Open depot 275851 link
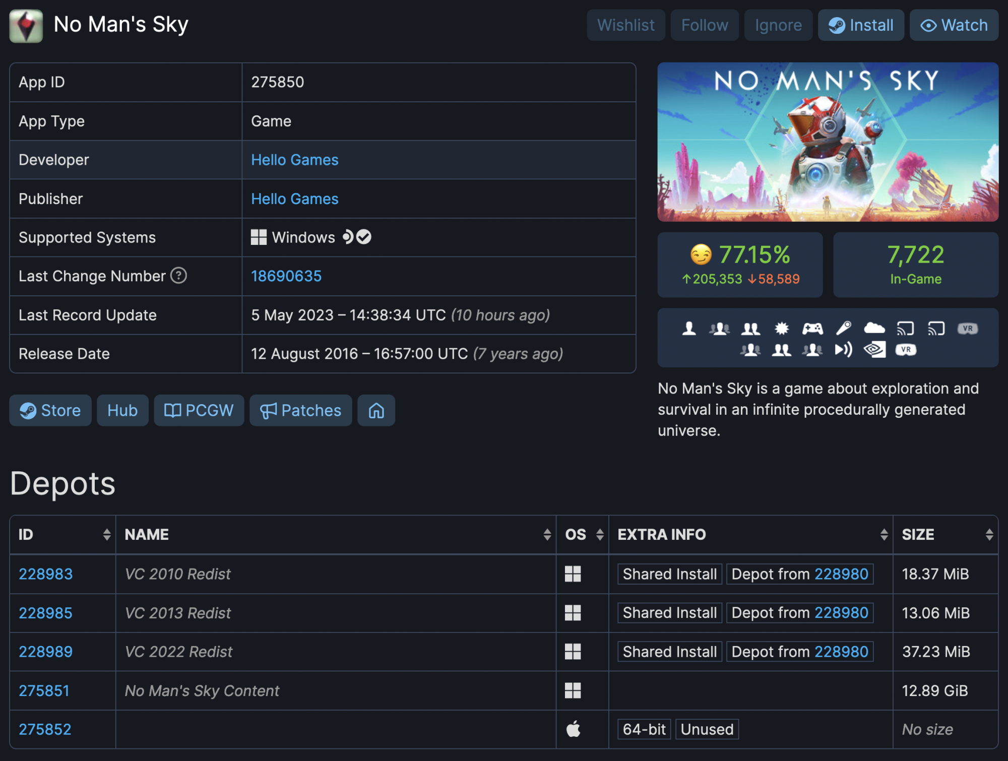This screenshot has height=761, width=1008. click(x=44, y=690)
